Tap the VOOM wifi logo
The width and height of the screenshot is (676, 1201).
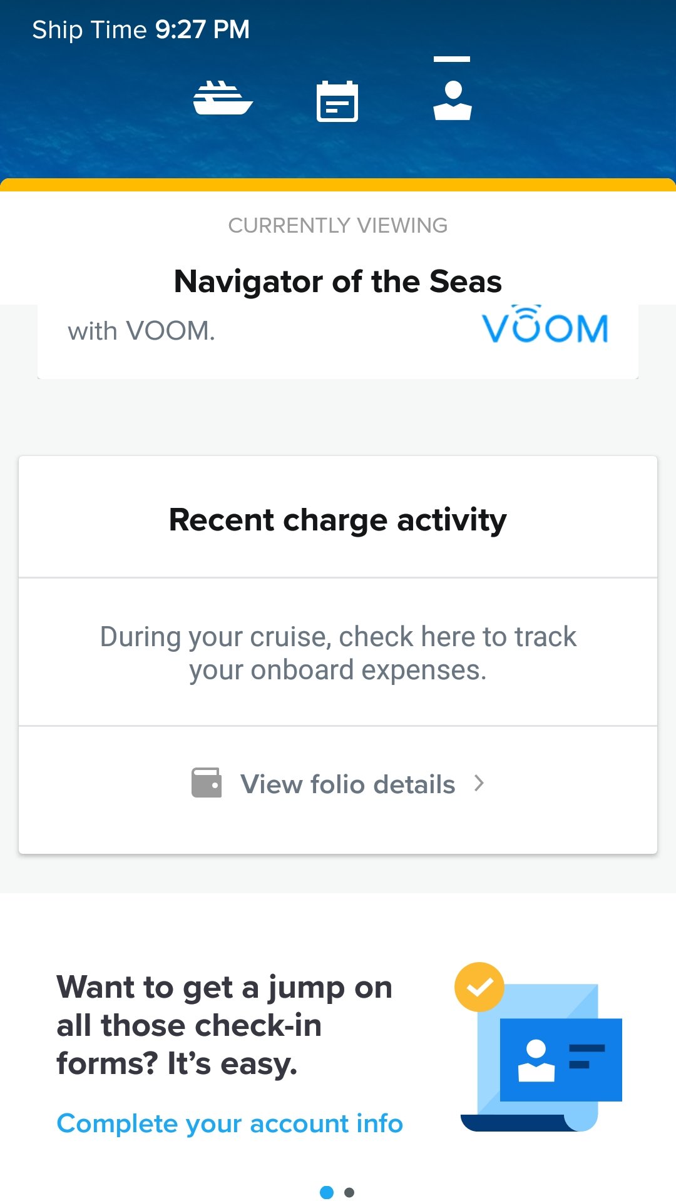point(545,325)
